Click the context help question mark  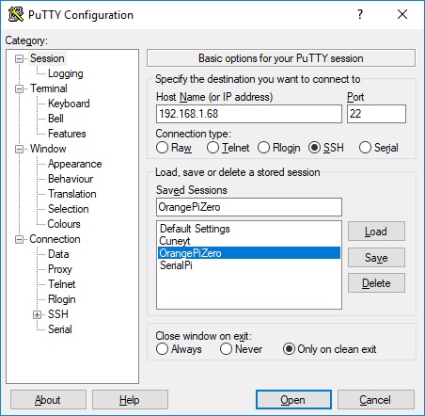[x=360, y=14]
